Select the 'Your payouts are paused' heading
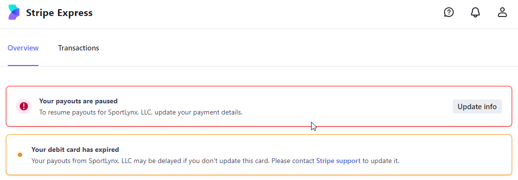This screenshot has width=518, height=180. (78, 101)
